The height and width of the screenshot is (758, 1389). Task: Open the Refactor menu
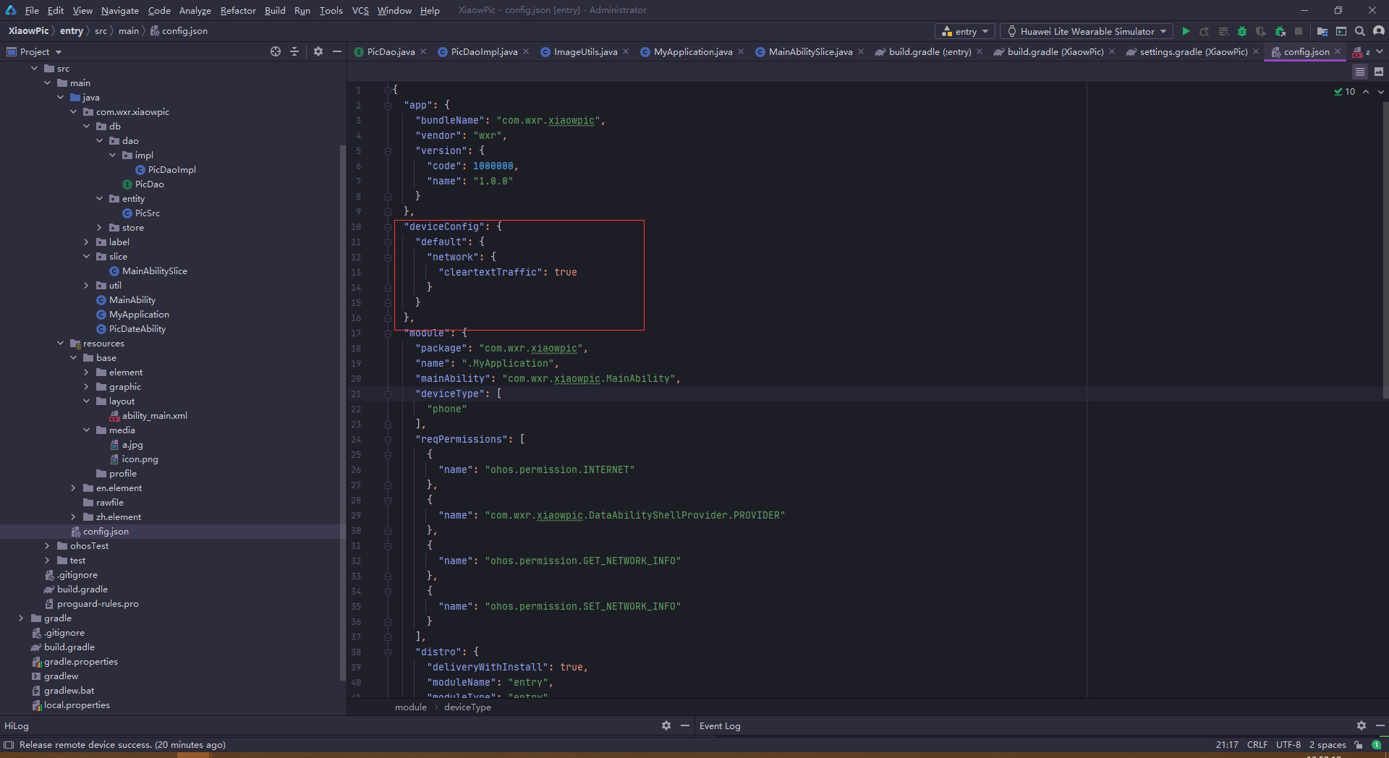tap(238, 10)
